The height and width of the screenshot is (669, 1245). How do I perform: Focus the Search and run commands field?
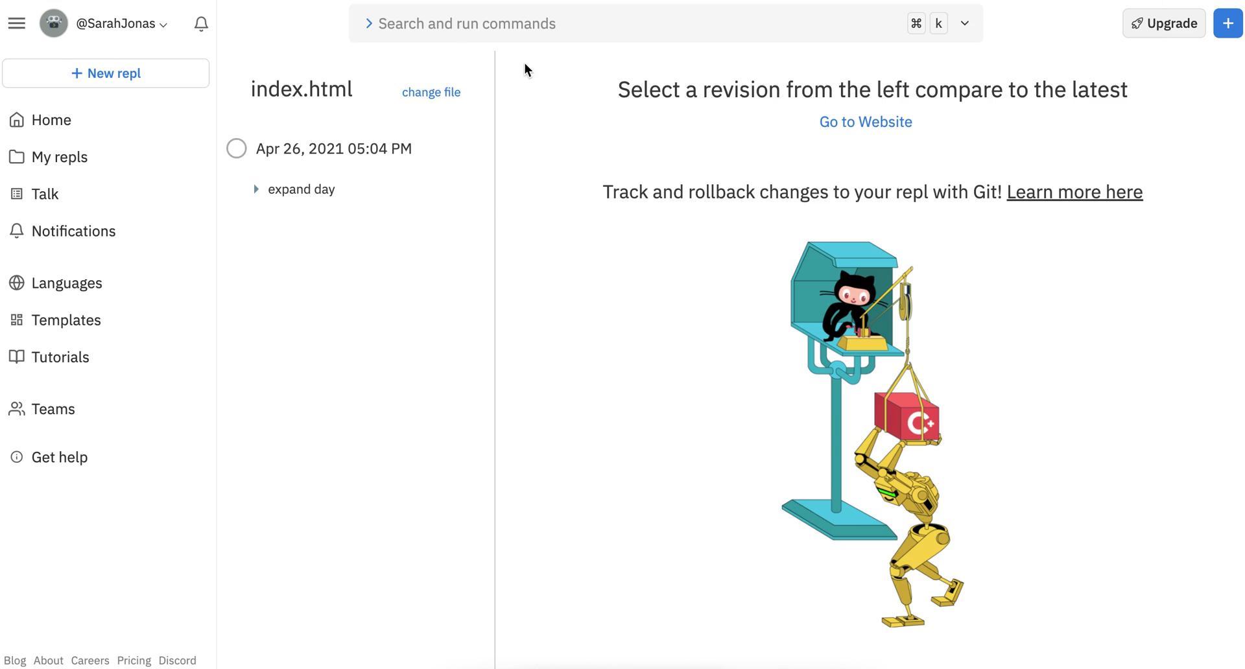point(622,24)
